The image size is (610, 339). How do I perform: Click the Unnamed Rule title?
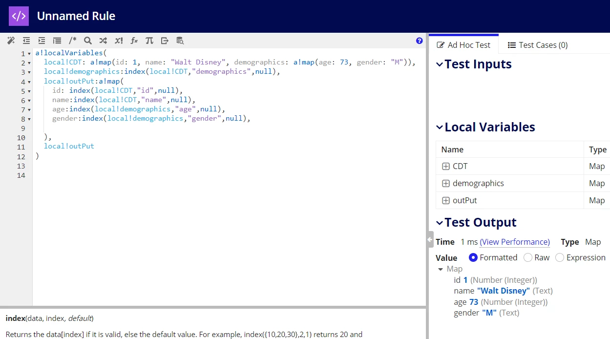tap(76, 16)
